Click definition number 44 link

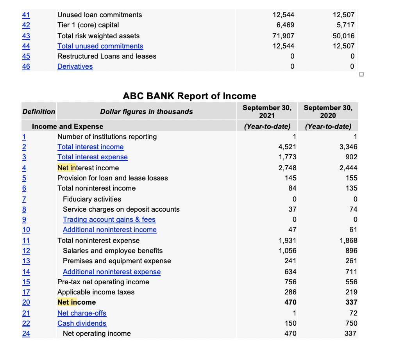(x=26, y=46)
